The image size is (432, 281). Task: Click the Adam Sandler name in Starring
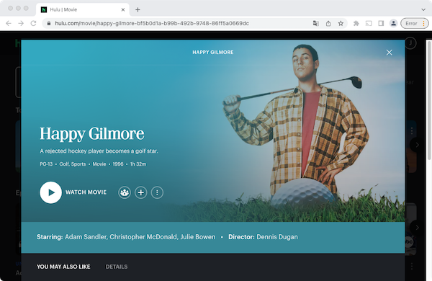point(86,237)
